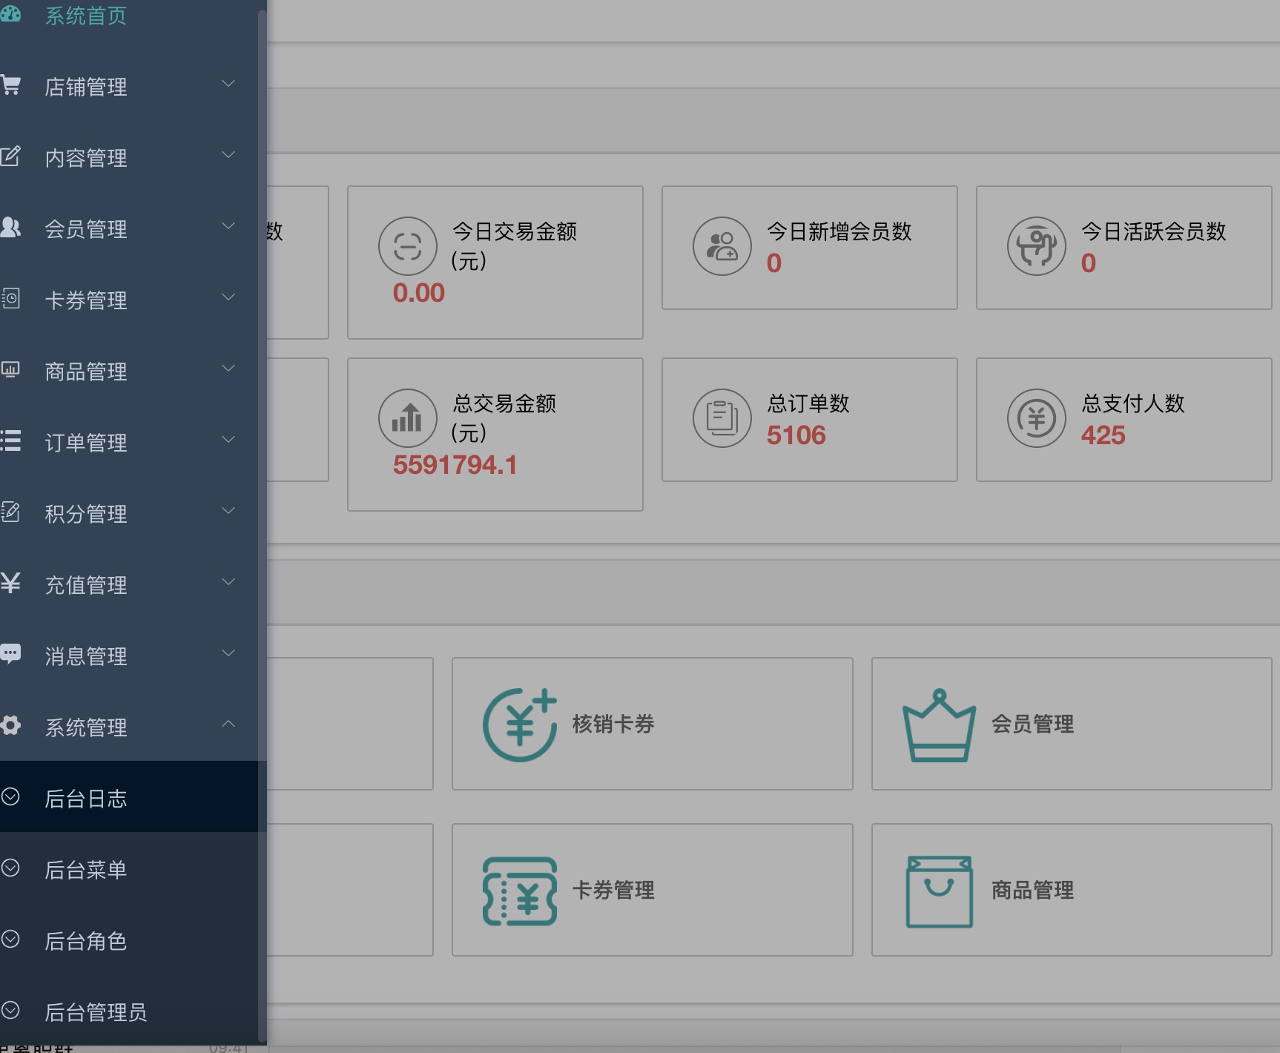Click the circle check icon beside 后台管理员
This screenshot has width=1280, height=1053.
click(x=10, y=1010)
